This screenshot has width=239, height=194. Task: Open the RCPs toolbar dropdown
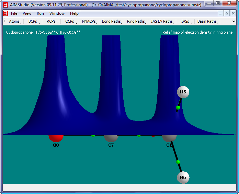click(53, 21)
